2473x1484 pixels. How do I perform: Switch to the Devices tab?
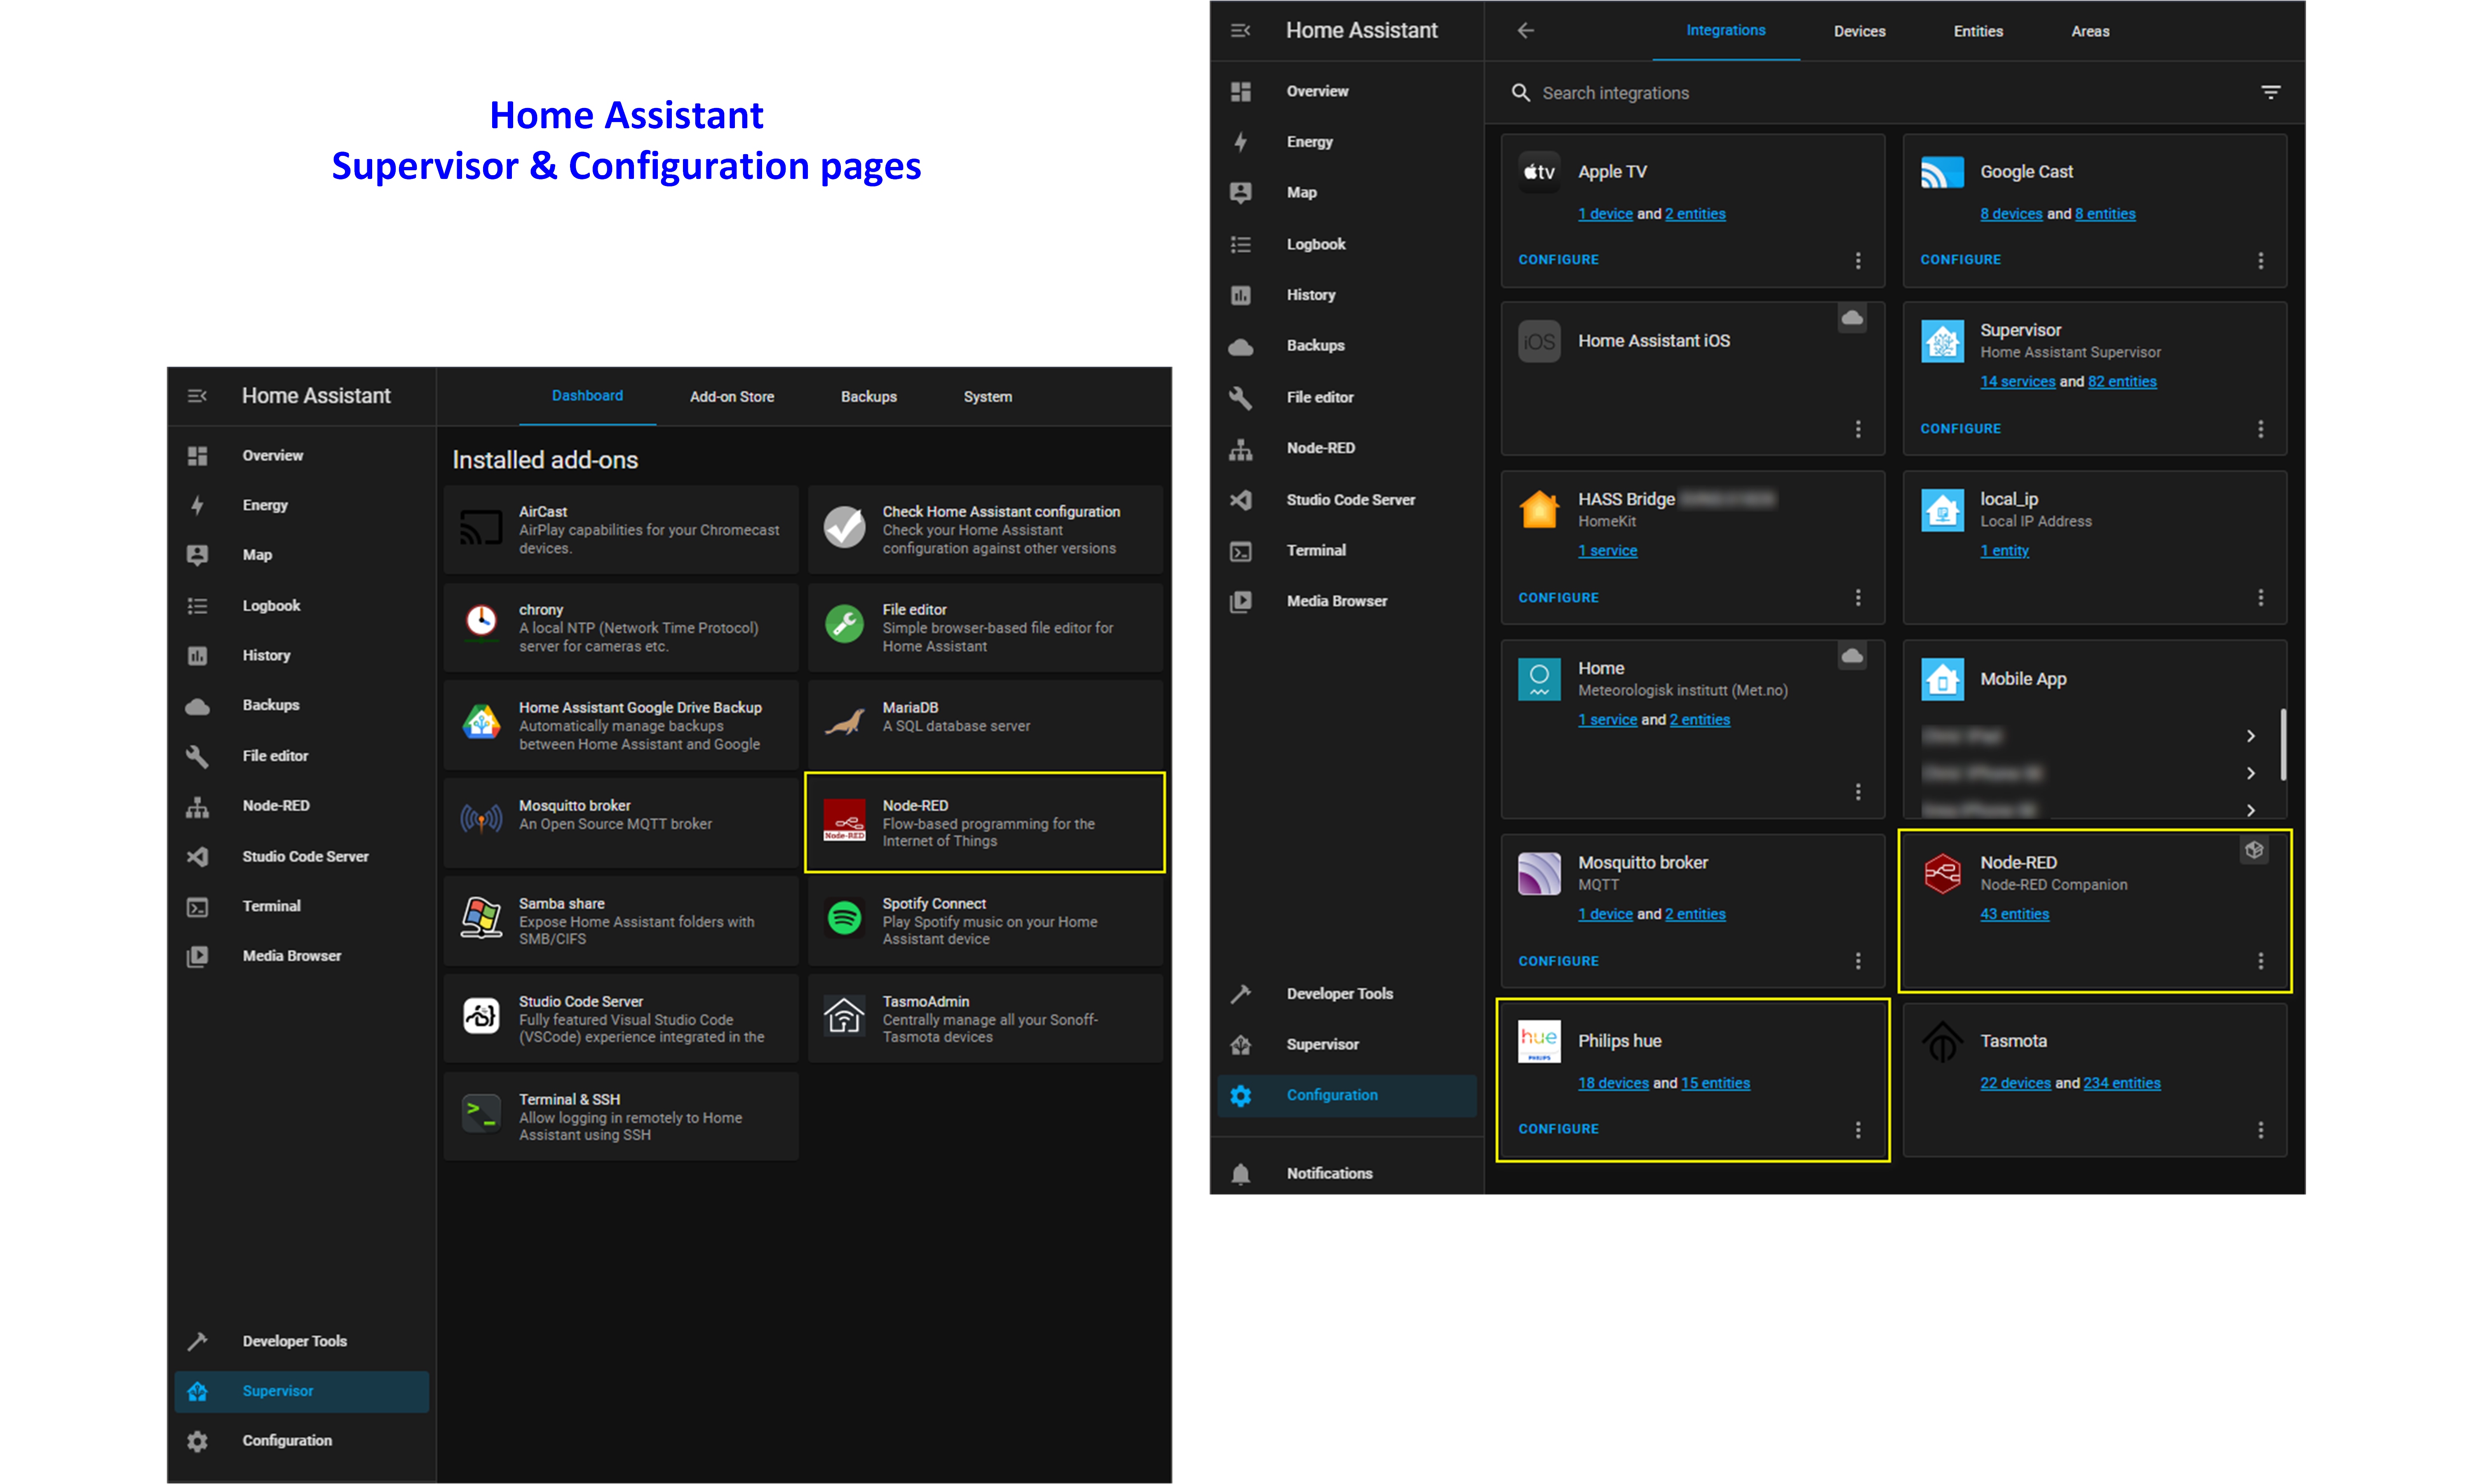[1859, 31]
